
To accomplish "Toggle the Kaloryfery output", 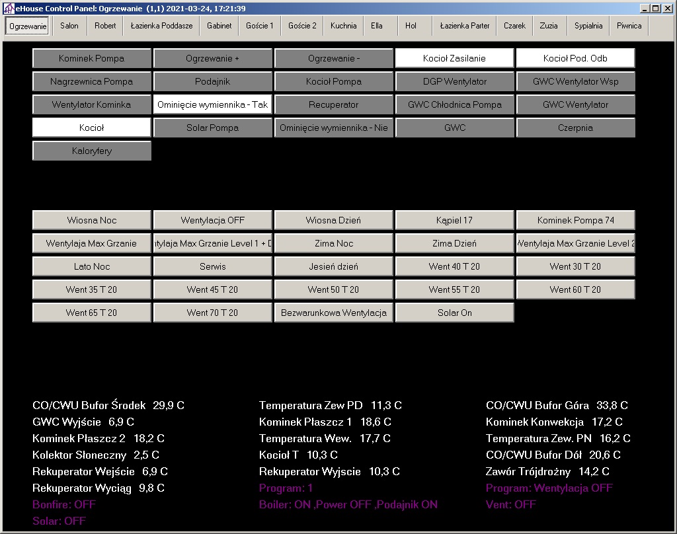I will [91, 151].
